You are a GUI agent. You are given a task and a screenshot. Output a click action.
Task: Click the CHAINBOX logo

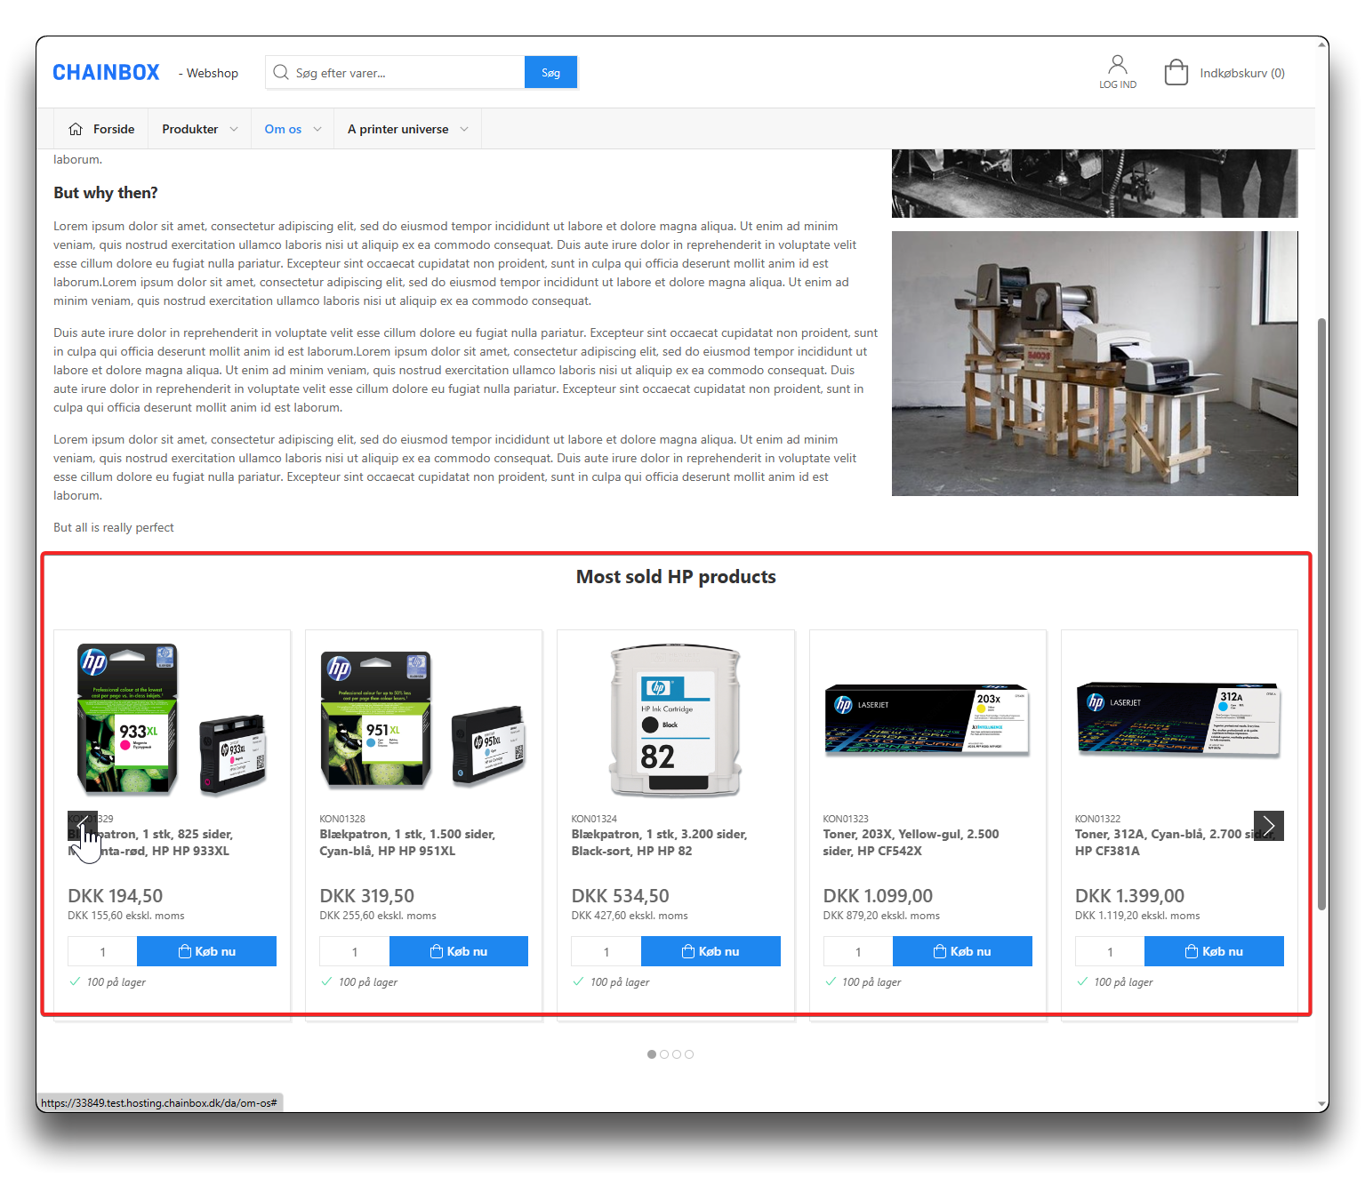(106, 72)
